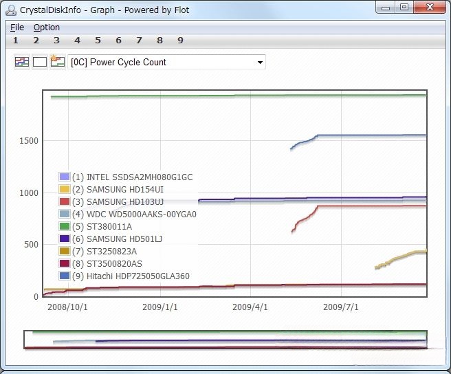This screenshot has width=451, height=374.
Task: Click legend text (6) SAMSUNG HD501LJ
Action: coord(117,239)
